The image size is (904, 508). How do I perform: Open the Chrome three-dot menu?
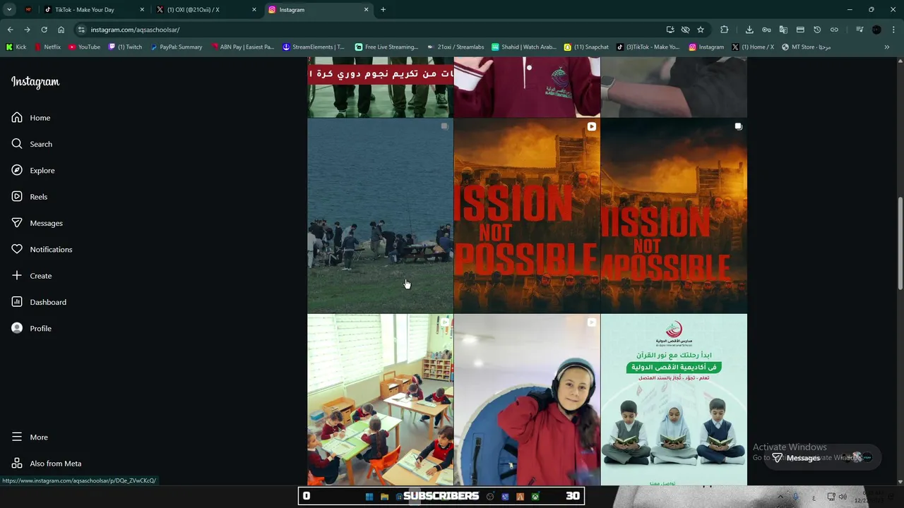893,30
